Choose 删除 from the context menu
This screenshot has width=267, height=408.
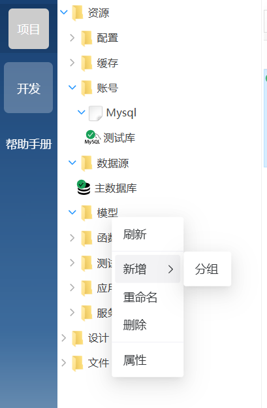(148, 325)
